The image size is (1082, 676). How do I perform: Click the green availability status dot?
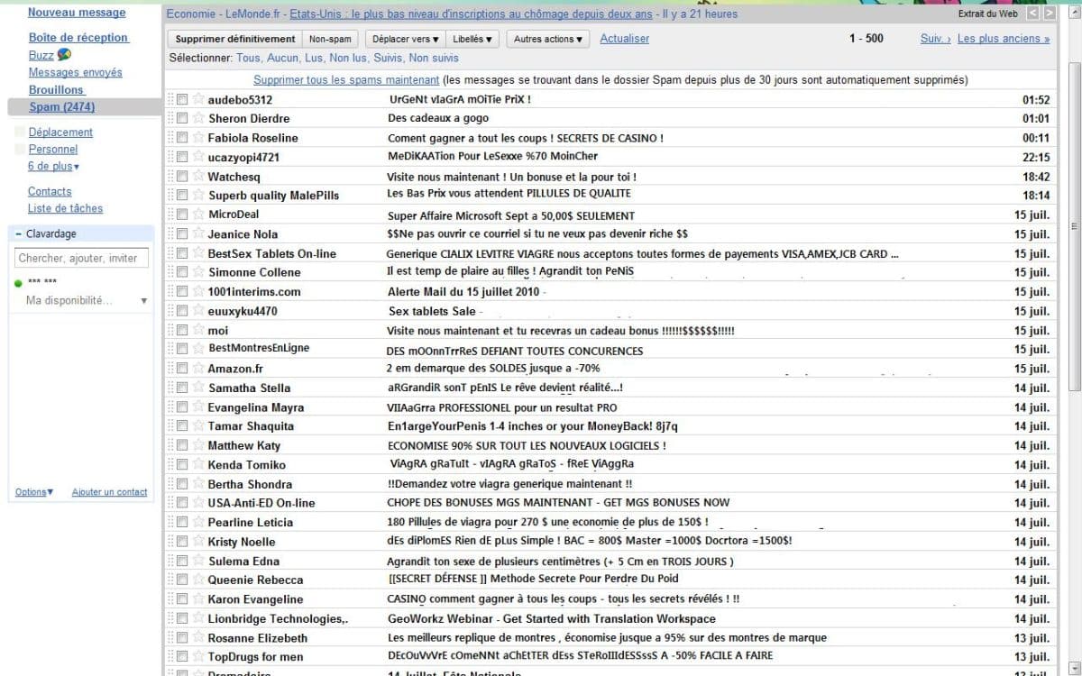tap(20, 283)
